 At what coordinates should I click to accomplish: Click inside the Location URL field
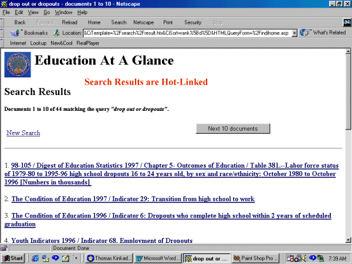click(x=187, y=33)
